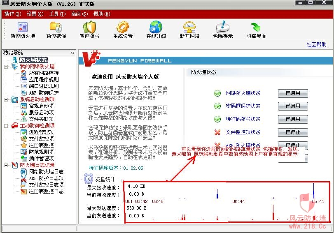Click the 特征码防马状态 label
The image size is (334, 233).
[x=243, y=119]
